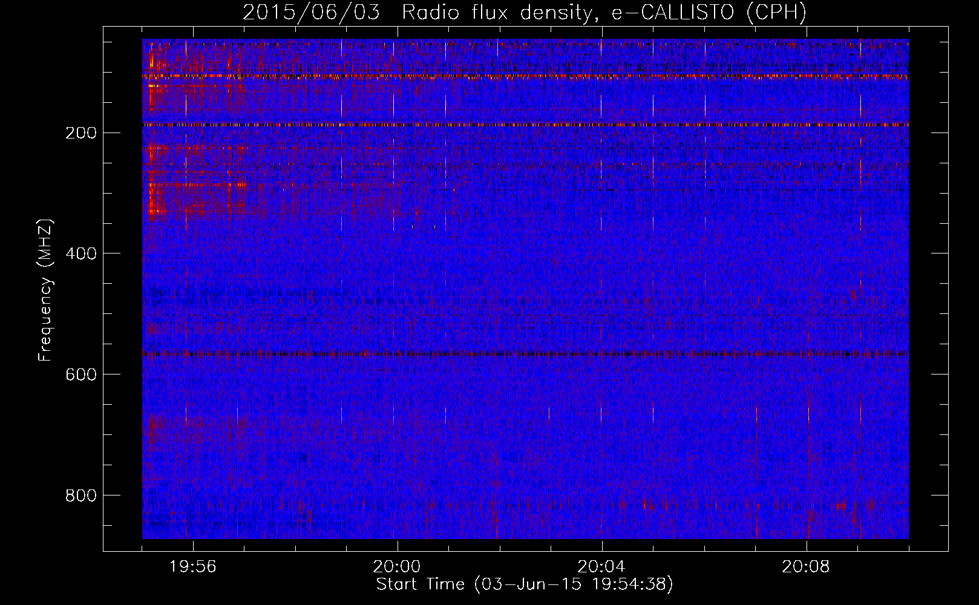
Task: Click the 600 frequency tick label
Action: [81, 375]
